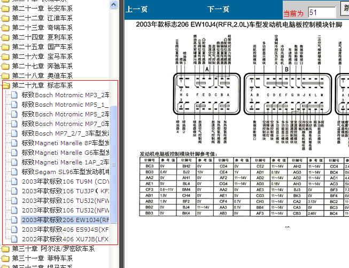This screenshot has width=349, height=268.
Task: Click 当前为 label in page header
Action: (x=293, y=13)
